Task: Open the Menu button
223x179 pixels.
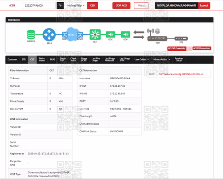Action: coord(141,5)
